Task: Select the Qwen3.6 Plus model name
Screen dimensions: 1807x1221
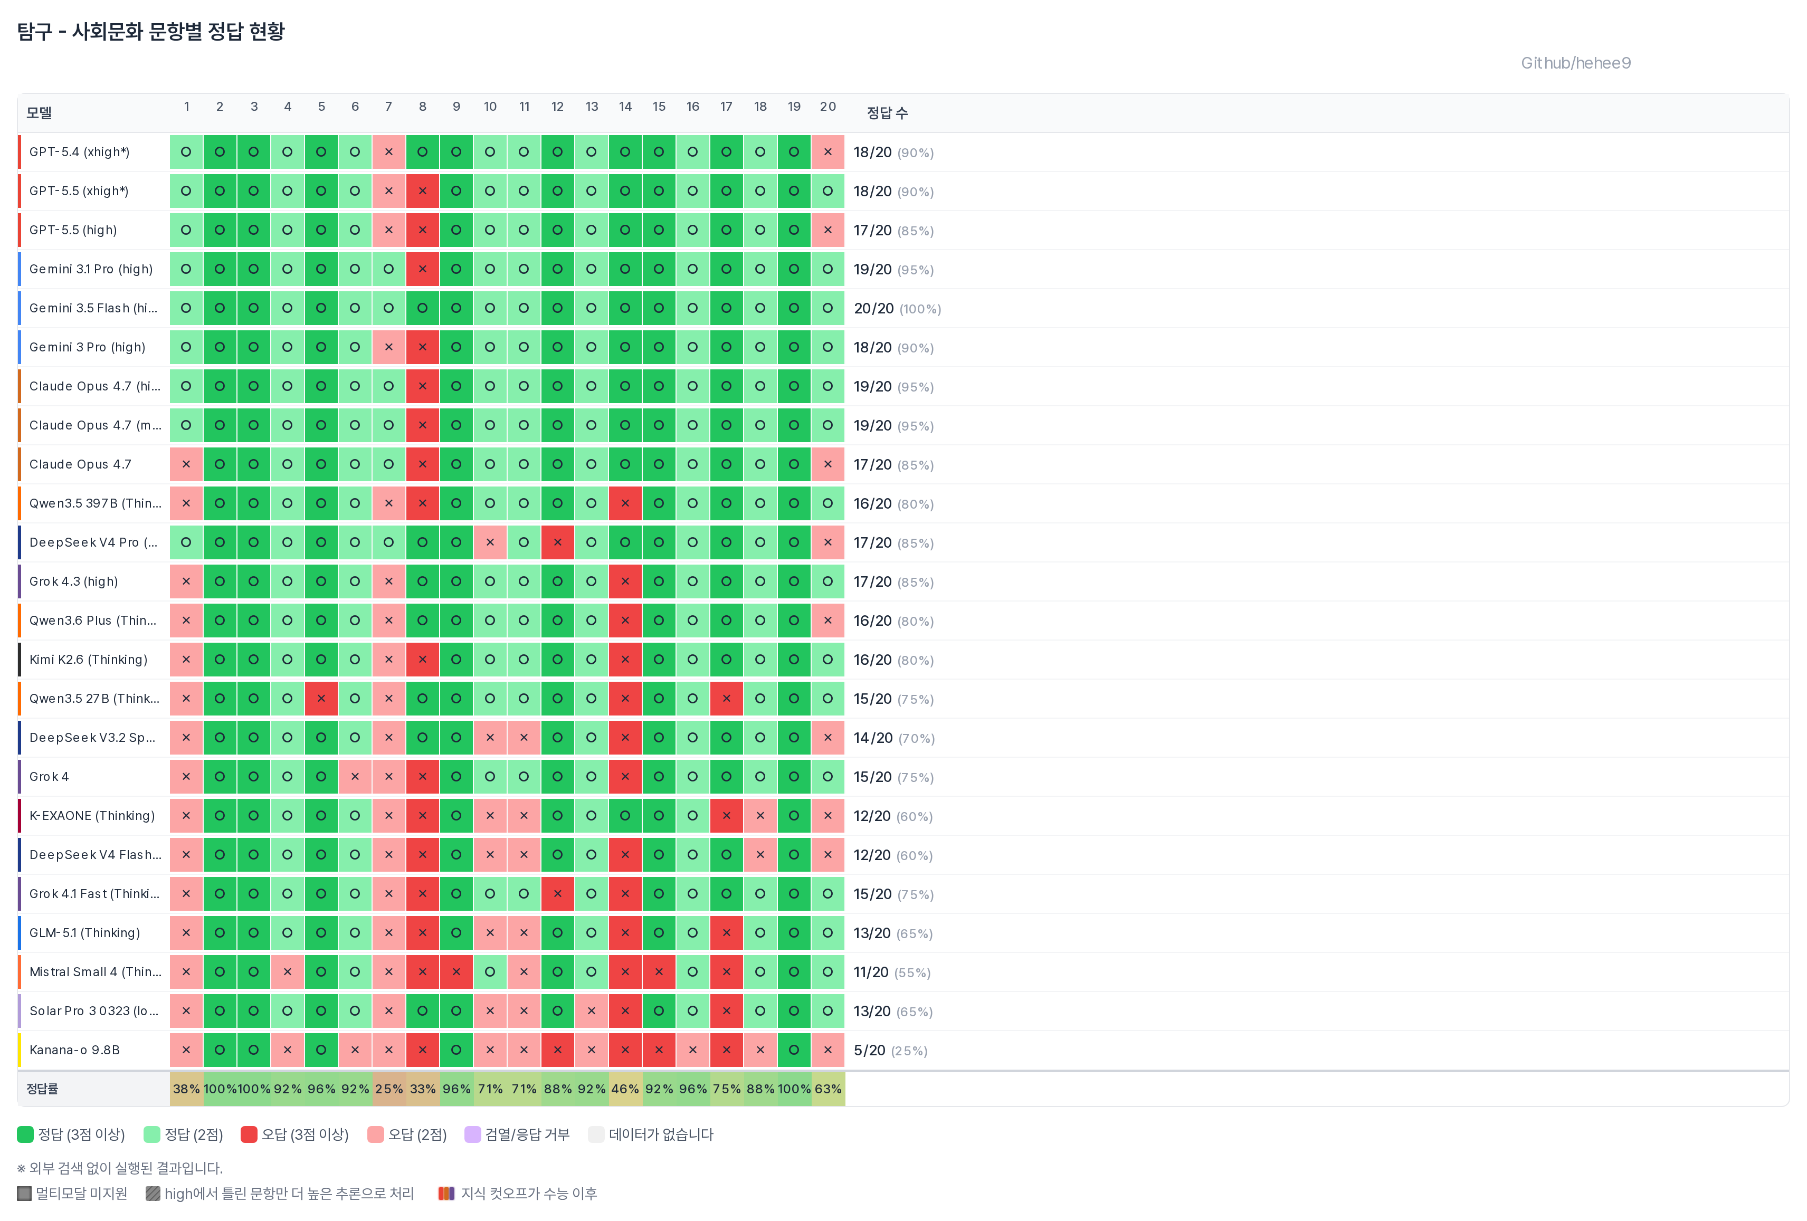Action: pyautogui.click(x=92, y=620)
